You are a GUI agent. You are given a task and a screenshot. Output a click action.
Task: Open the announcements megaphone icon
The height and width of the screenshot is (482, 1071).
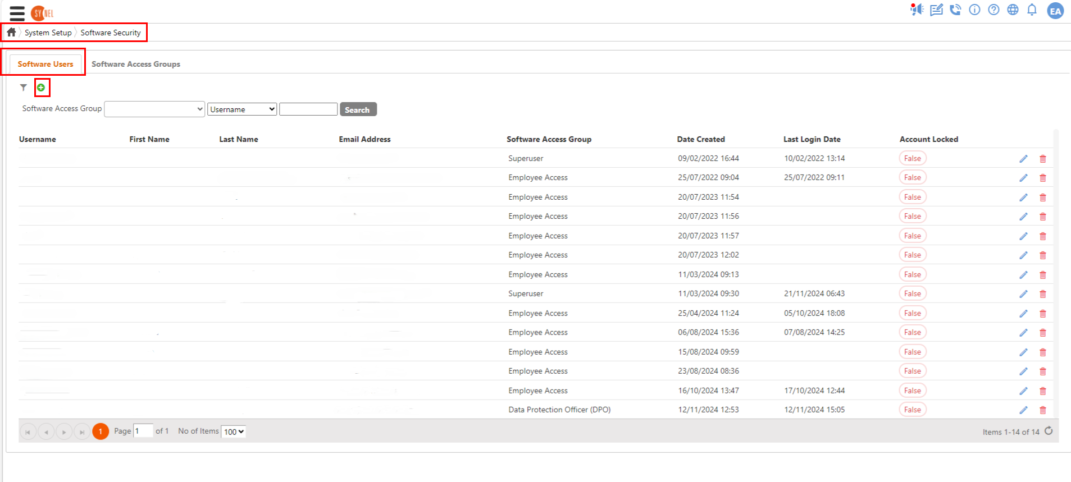pyautogui.click(x=917, y=10)
